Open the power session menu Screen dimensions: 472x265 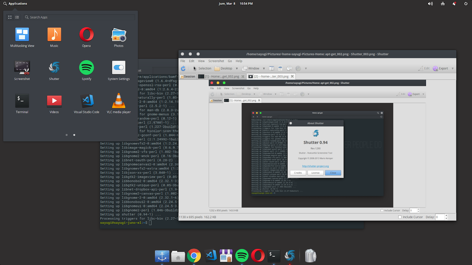point(466,4)
